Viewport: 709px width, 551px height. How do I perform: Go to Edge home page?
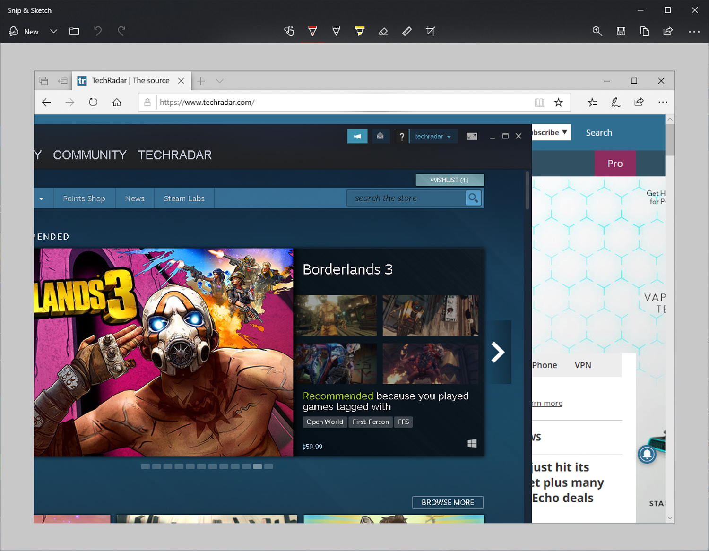point(117,102)
